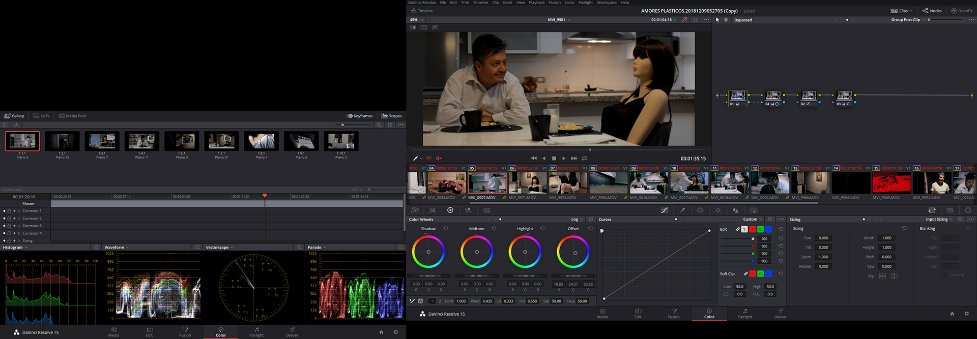Open the Log color wheels mode dropdown
977x339 pixels.
(577, 220)
